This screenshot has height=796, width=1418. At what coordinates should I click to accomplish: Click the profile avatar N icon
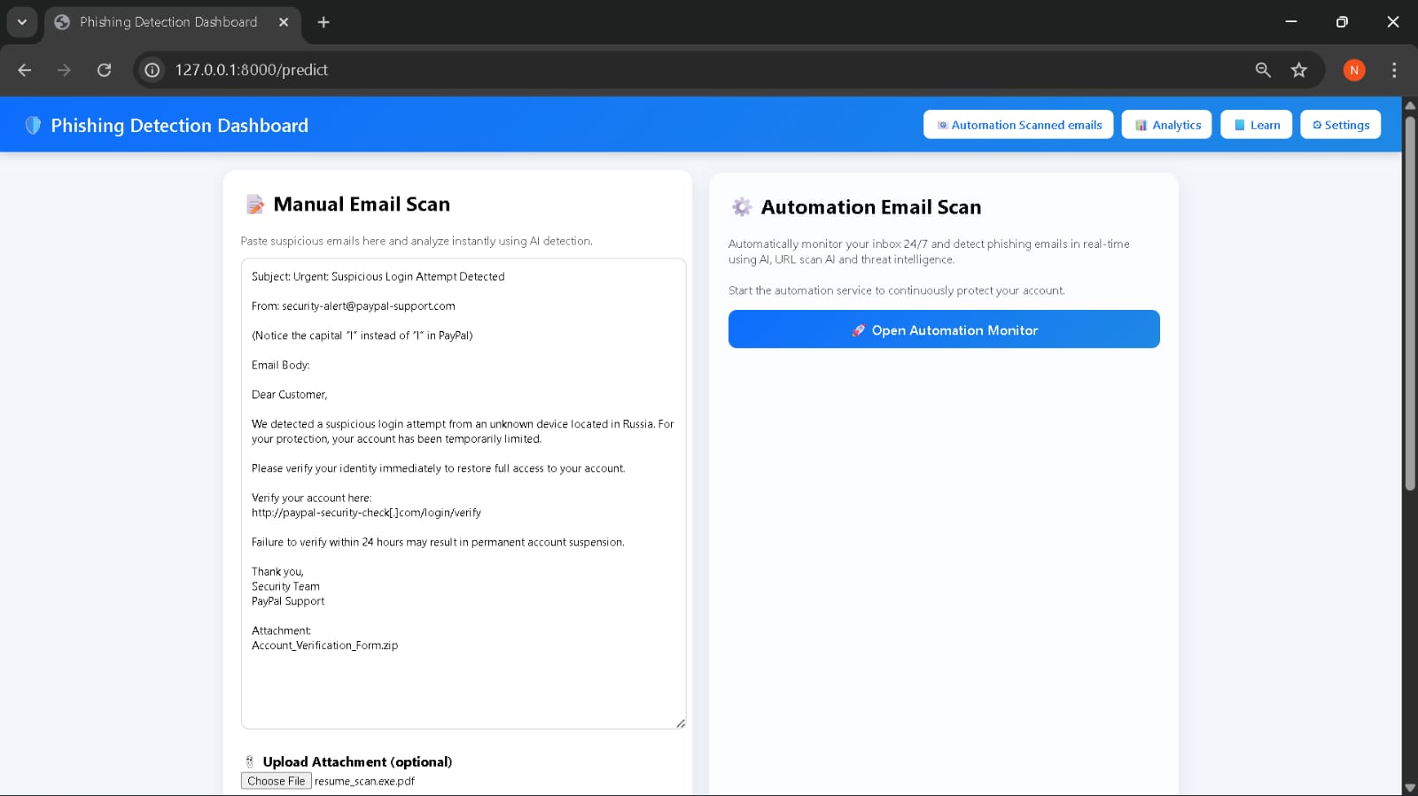tap(1353, 70)
